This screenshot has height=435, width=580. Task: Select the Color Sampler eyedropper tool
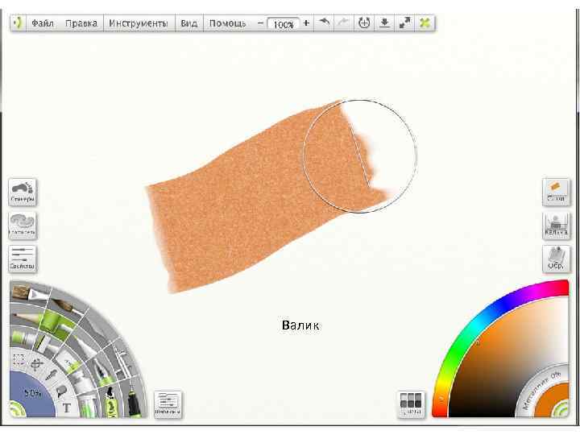click(x=52, y=375)
